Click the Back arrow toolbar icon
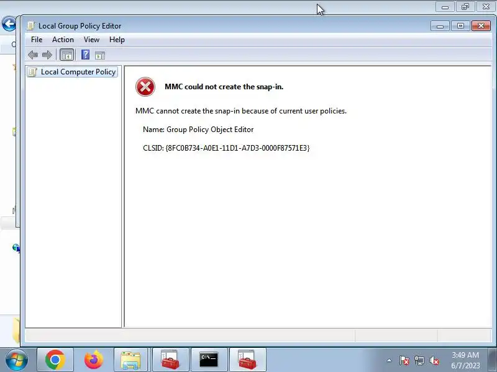497x372 pixels. coord(33,55)
